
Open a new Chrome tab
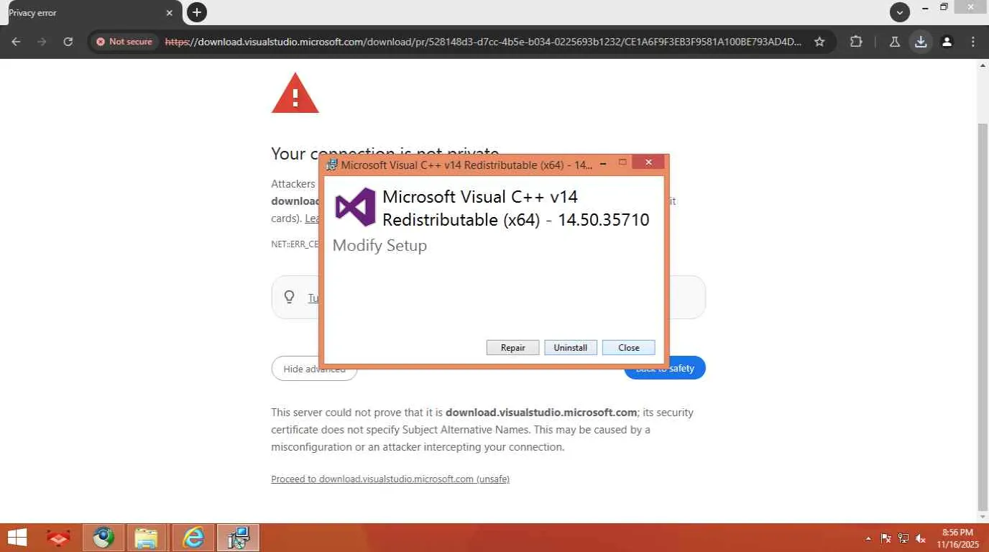coord(196,12)
